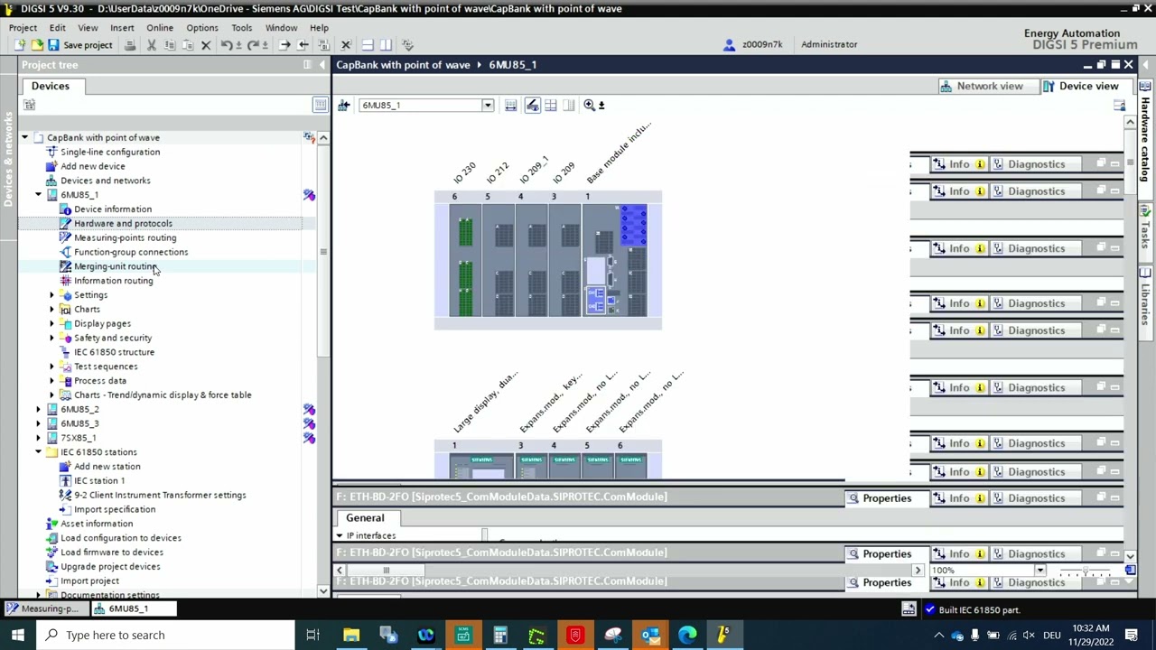
Task: Open Load configuration to devices
Action: (x=120, y=538)
